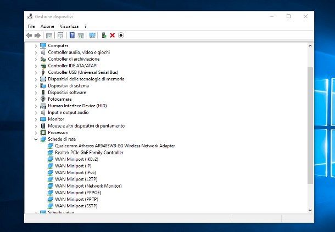The image size is (335, 232).
Task: Click the Forward arrow toolbar icon
Action: [x=37, y=36]
